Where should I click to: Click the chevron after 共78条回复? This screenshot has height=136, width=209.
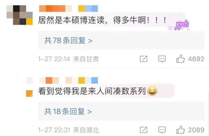click(x=90, y=41)
